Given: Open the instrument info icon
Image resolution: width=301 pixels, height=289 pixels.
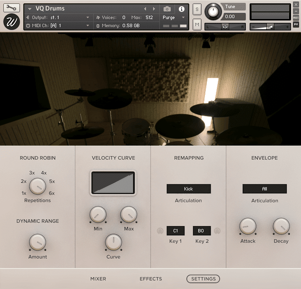Looking at the screenshot, I should [x=181, y=9].
